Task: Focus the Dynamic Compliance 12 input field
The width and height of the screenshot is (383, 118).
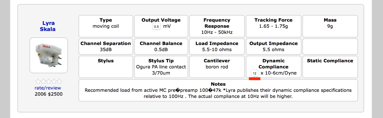Action: 254,73
